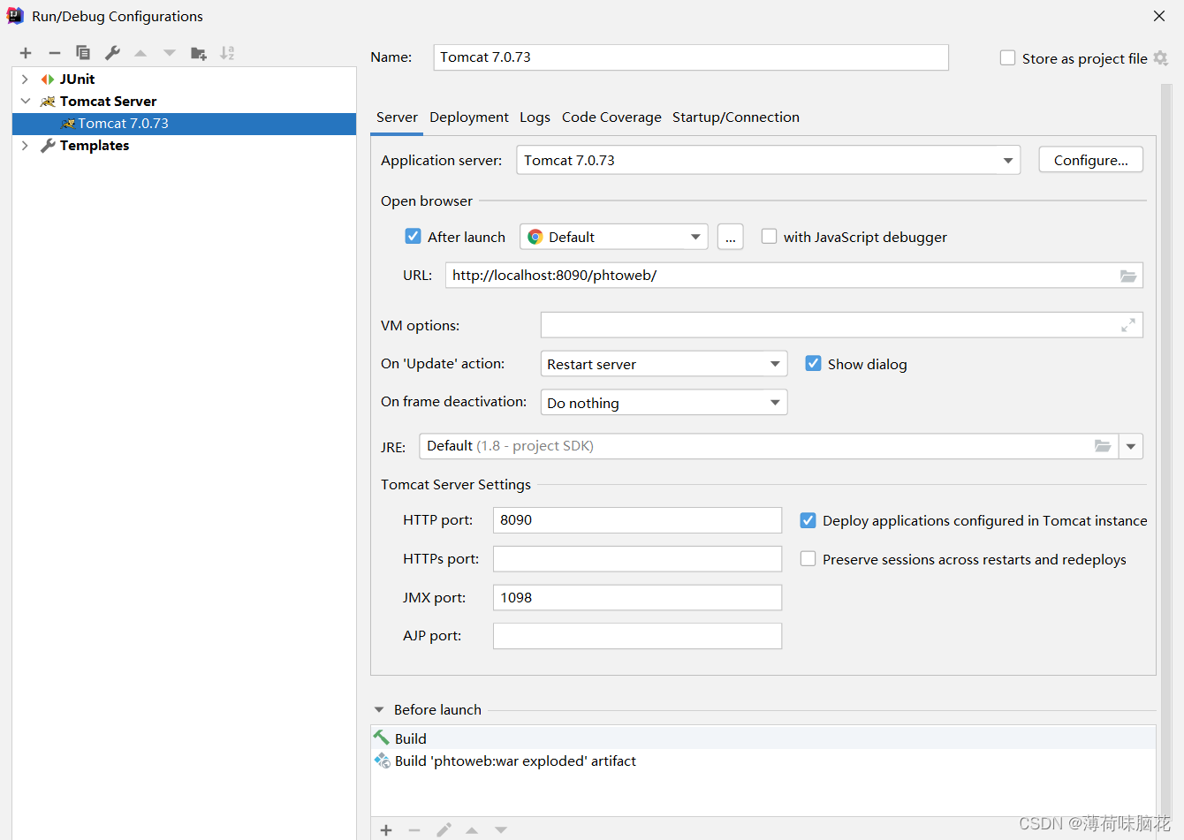The width and height of the screenshot is (1184, 840).
Task: Open On 'Update' action Restart server dropdown
Action: [664, 364]
